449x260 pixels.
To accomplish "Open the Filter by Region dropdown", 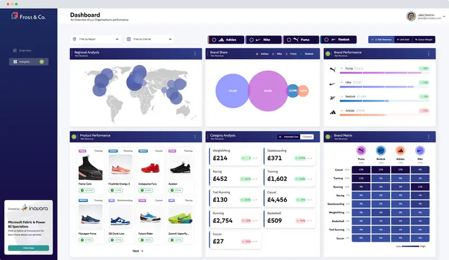I will [x=95, y=39].
